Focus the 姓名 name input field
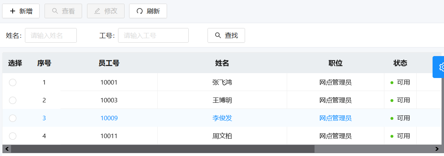 [x=51, y=35]
